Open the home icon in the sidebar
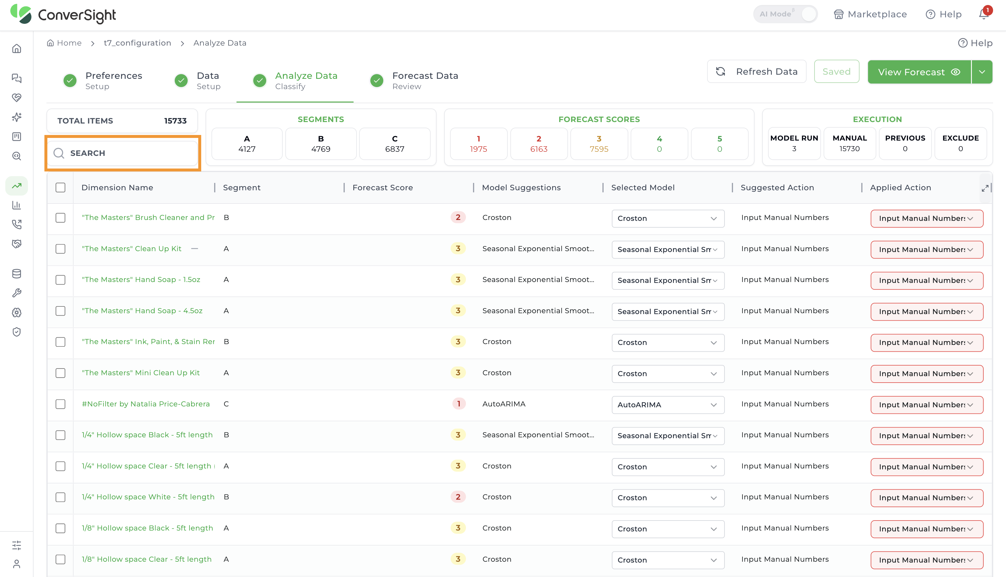1006x577 pixels. pyautogui.click(x=17, y=49)
